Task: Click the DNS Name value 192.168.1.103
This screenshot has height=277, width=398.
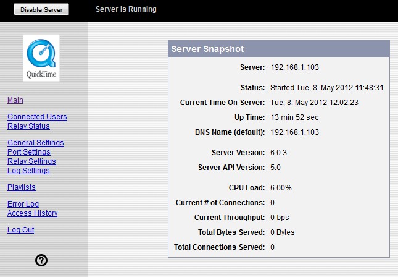Action: (x=294, y=132)
